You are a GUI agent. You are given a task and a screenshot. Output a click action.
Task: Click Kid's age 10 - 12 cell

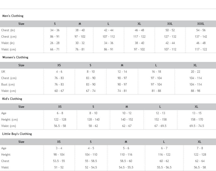pos(127,113)
